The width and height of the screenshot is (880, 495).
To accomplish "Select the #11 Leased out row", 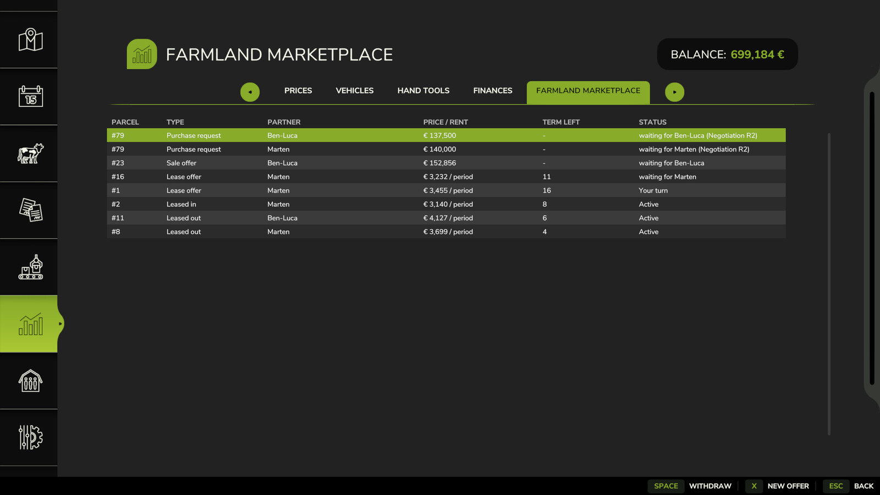I will click(x=446, y=218).
